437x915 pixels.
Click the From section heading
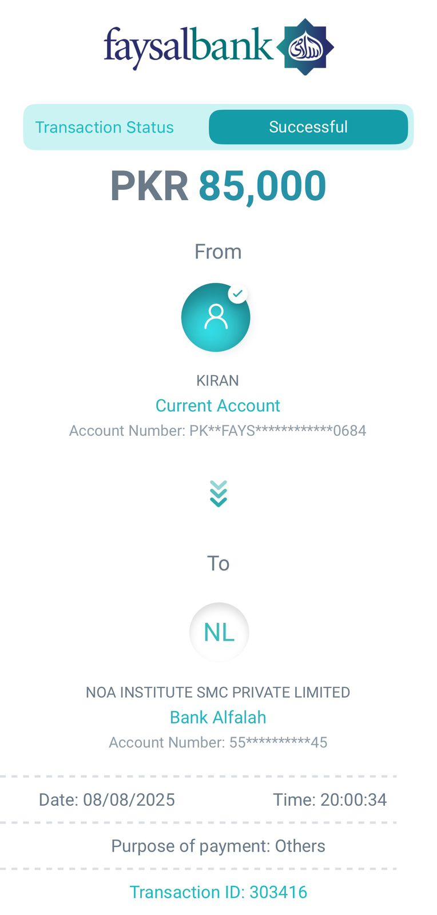pos(218,252)
